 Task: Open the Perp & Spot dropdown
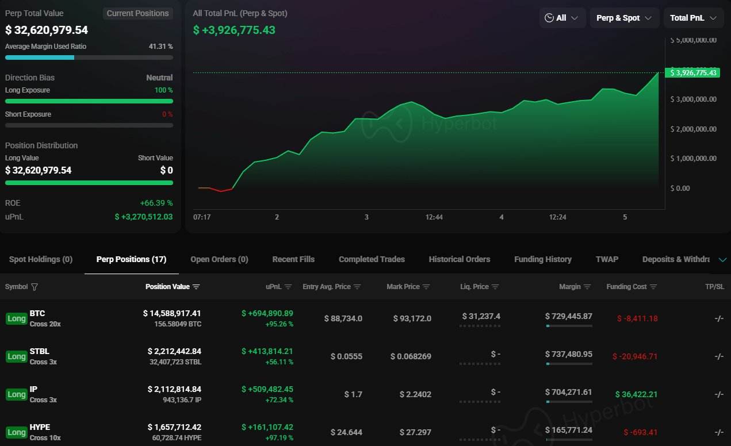pos(624,18)
